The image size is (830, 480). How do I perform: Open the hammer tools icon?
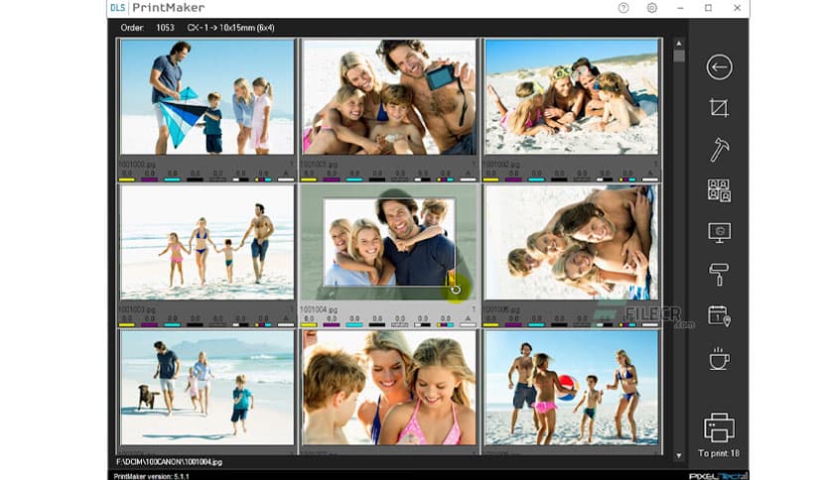[719, 149]
